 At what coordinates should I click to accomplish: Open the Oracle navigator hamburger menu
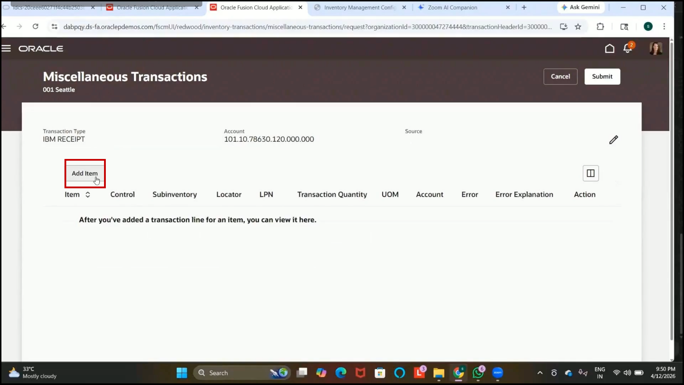pyautogui.click(x=6, y=48)
